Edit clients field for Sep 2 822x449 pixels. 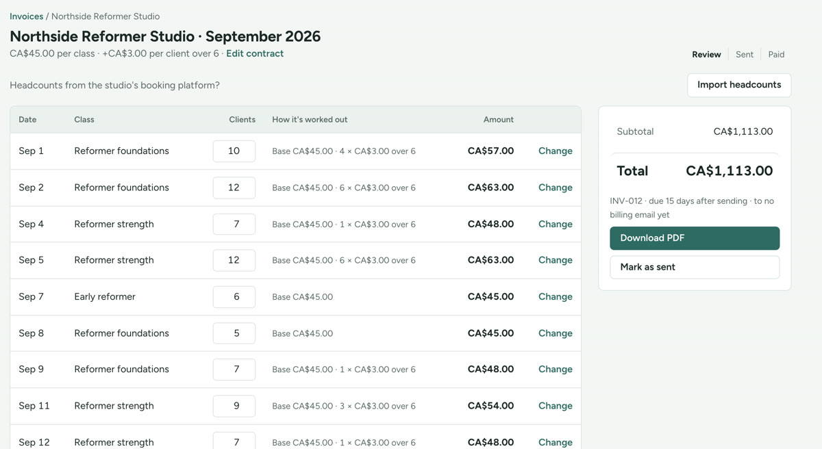234,188
